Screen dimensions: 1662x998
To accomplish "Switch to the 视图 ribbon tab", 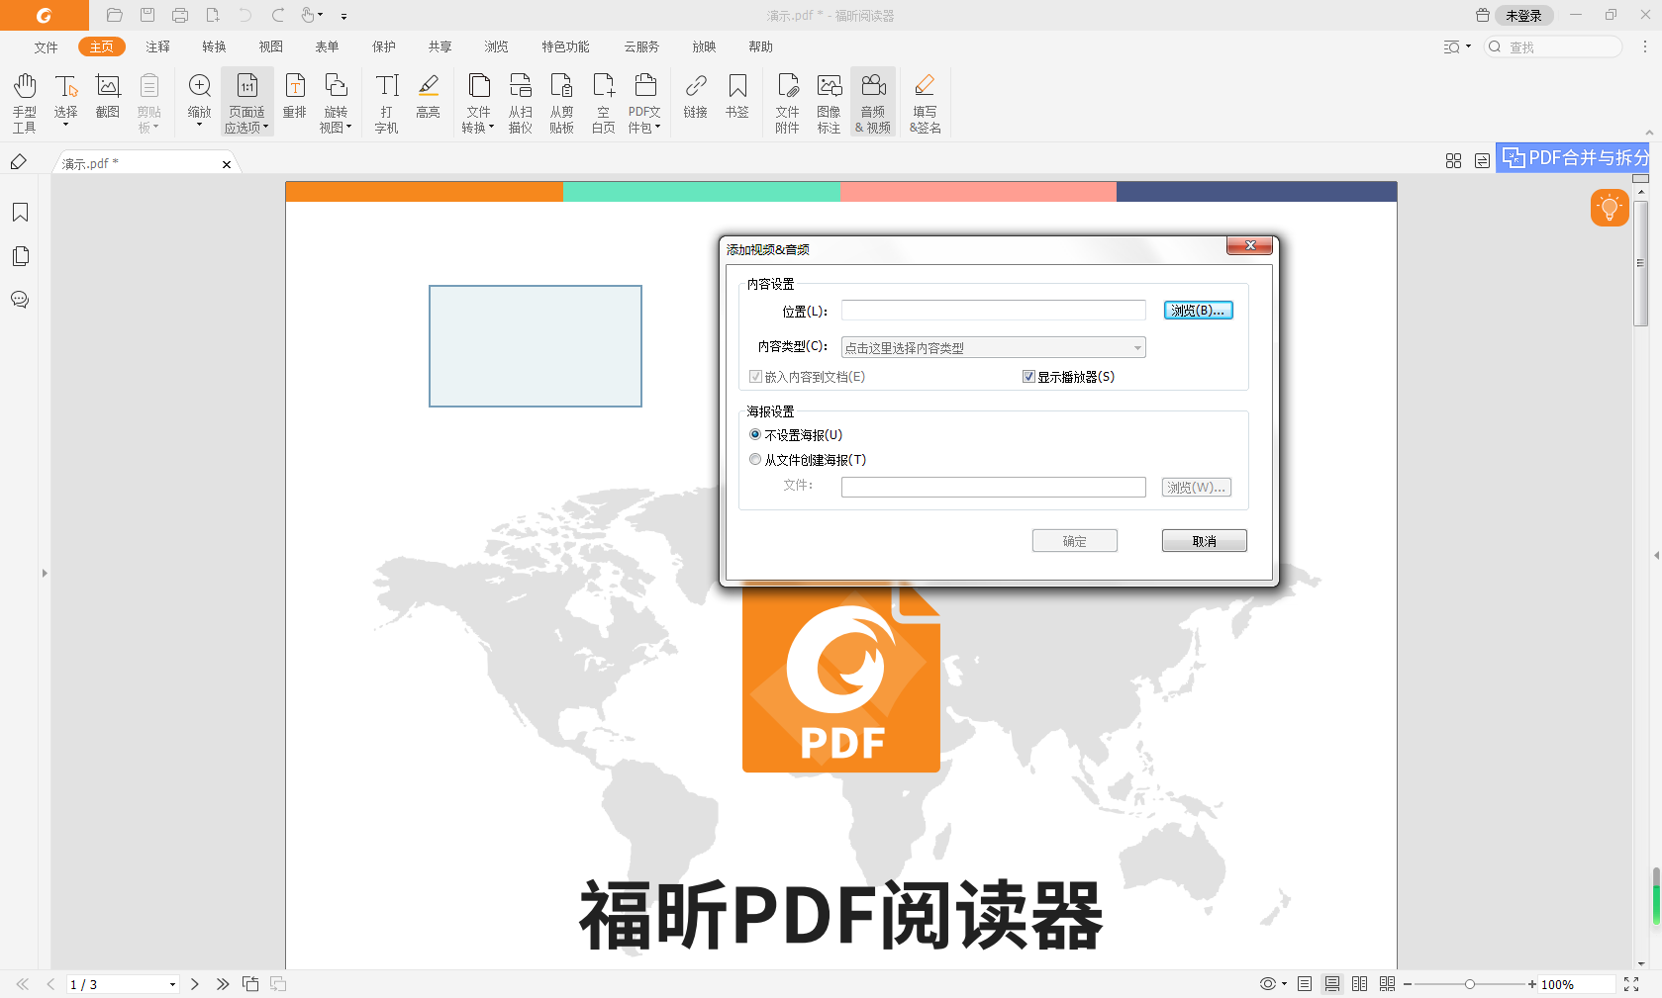I will 270,46.
